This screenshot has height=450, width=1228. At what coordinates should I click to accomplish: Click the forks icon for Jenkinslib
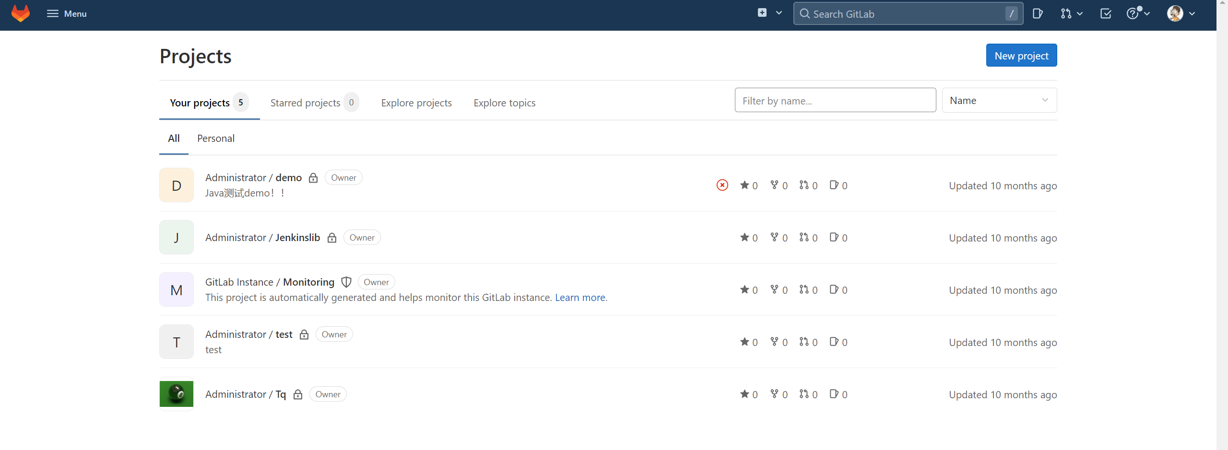(774, 237)
